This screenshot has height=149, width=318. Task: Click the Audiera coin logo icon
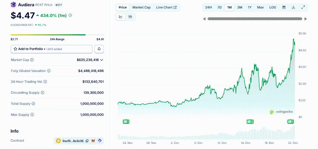pyautogui.click(x=13, y=5)
